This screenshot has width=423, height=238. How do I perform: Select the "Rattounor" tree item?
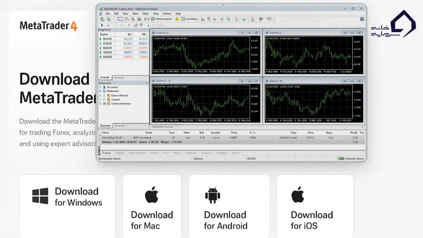113,91
